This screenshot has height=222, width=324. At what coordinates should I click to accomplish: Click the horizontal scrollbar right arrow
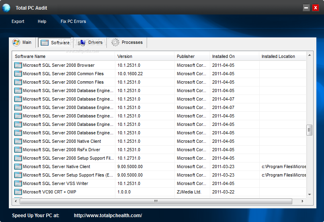(x=303, y=201)
